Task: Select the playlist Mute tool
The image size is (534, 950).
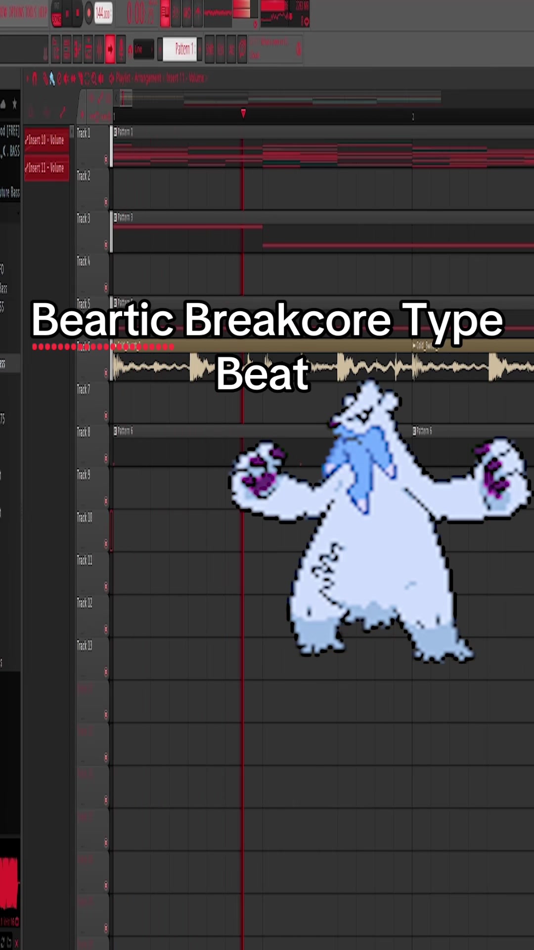Action: click(x=66, y=79)
